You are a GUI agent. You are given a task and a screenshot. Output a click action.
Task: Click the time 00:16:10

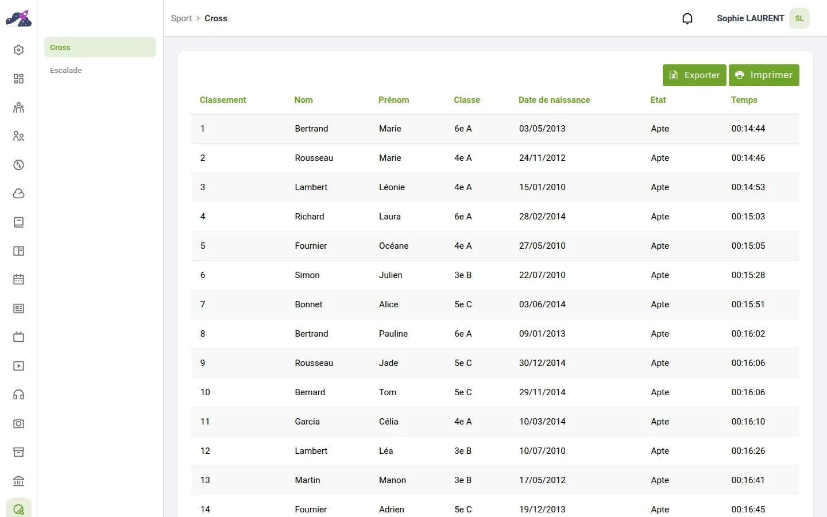(x=748, y=422)
